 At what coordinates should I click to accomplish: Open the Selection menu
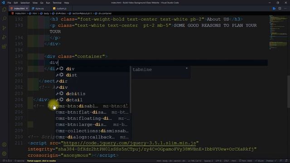25,3
